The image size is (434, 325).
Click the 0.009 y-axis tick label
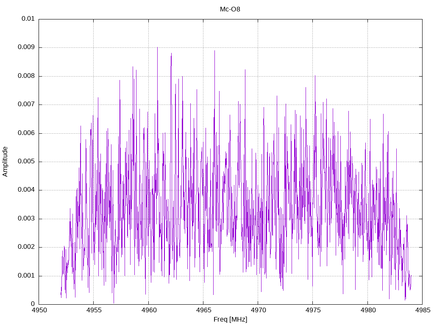pos(26,47)
